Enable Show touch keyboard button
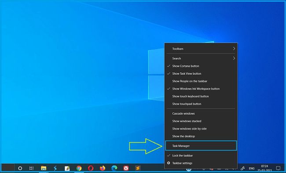Screen dimensions: 286x173 tap(201, 96)
